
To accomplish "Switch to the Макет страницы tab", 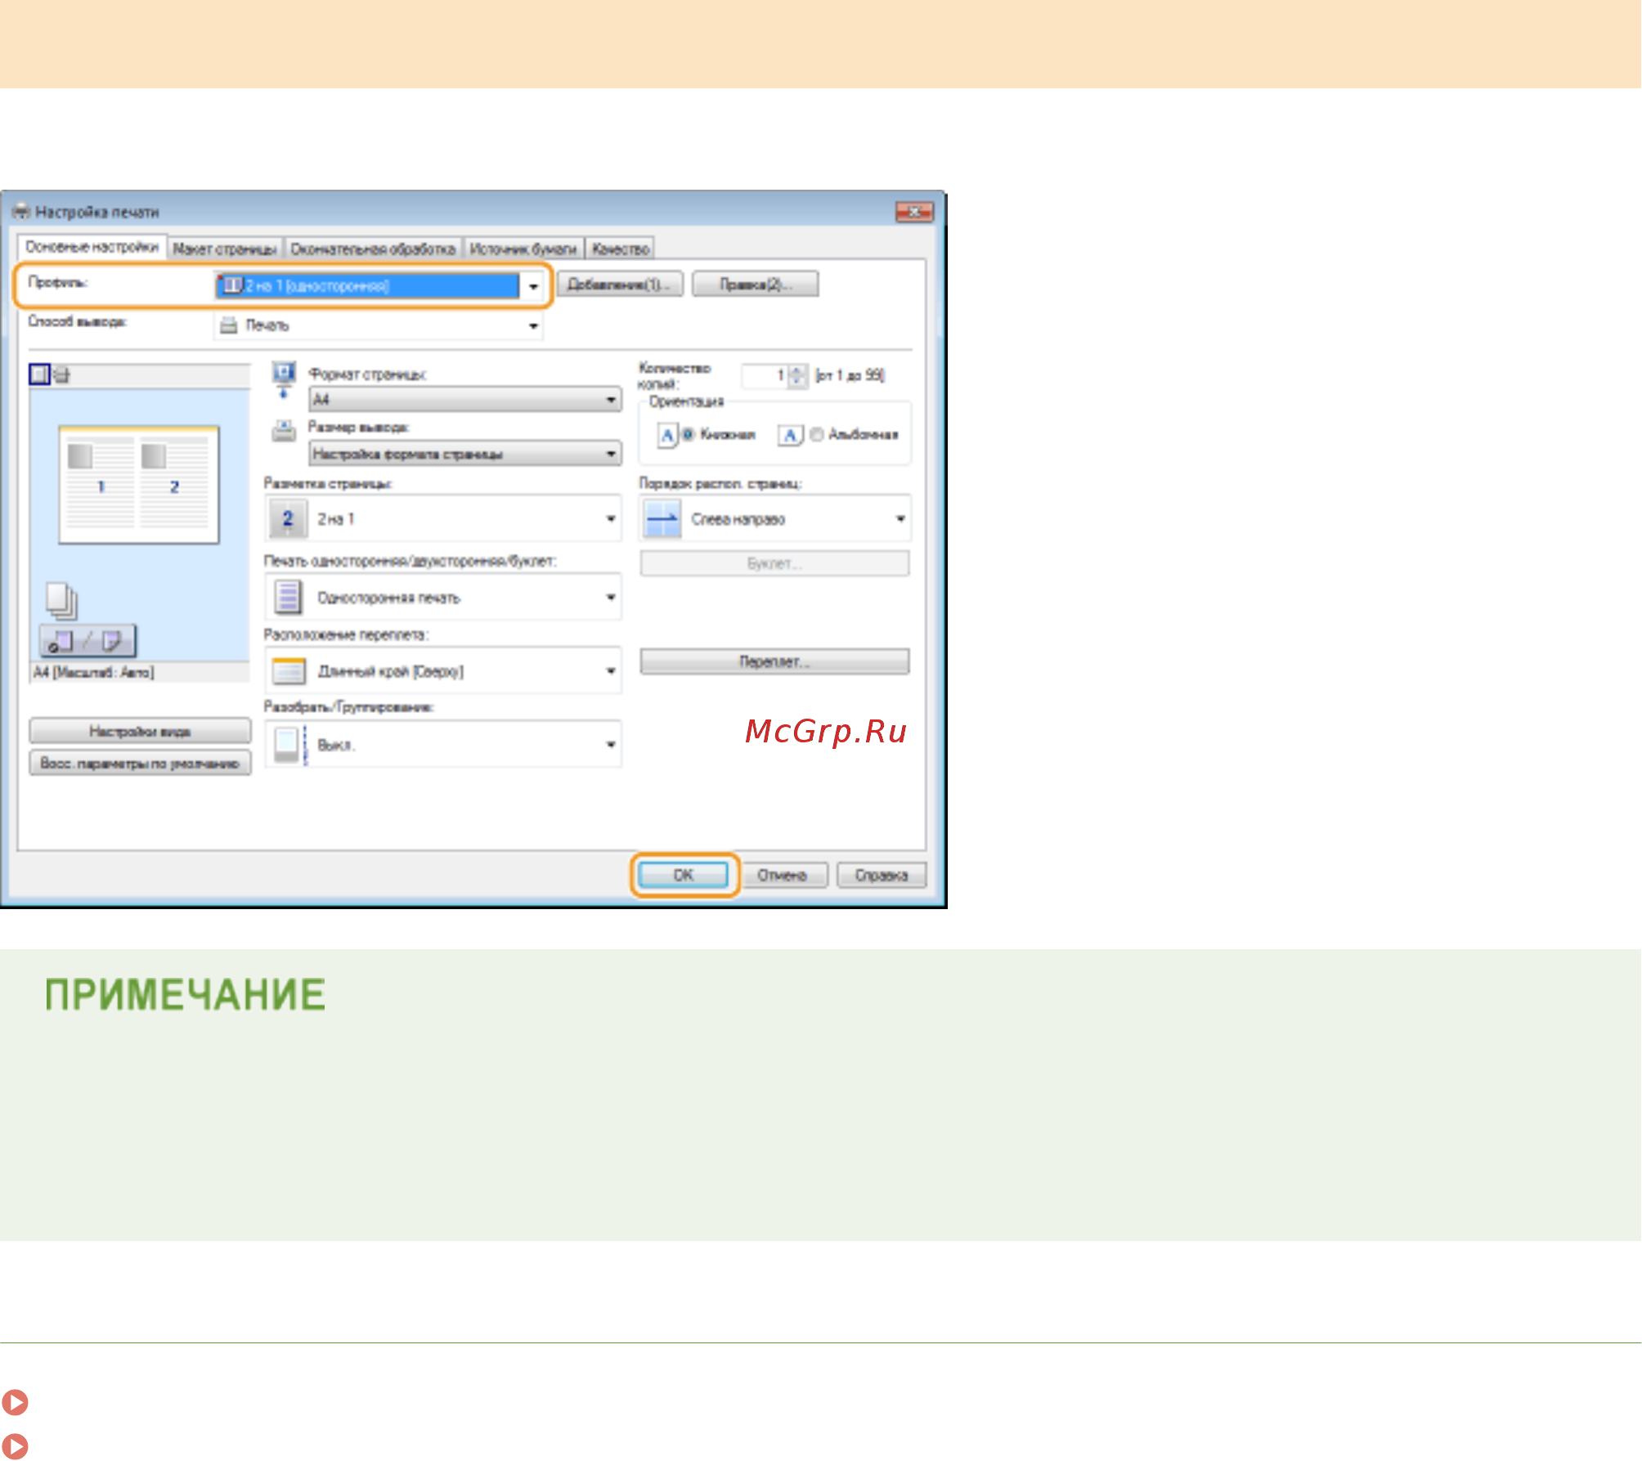I will click(225, 249).
